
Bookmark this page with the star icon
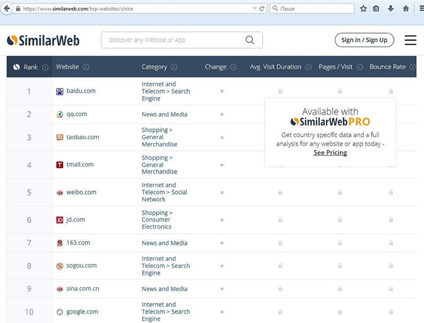[363, 9]
